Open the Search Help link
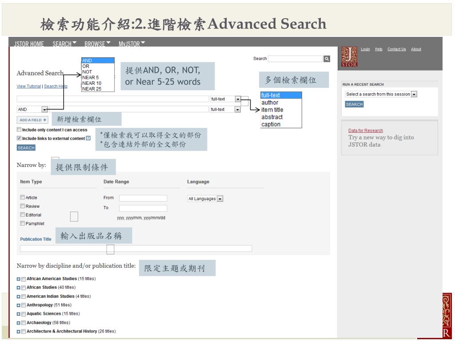This screenshot has width=455, height=341. [56, 86]
